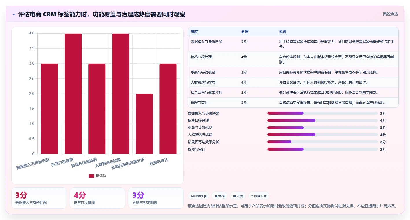
Task: Click the 人群筛选与排除 chart bar
Action: [x=121, y=94]
